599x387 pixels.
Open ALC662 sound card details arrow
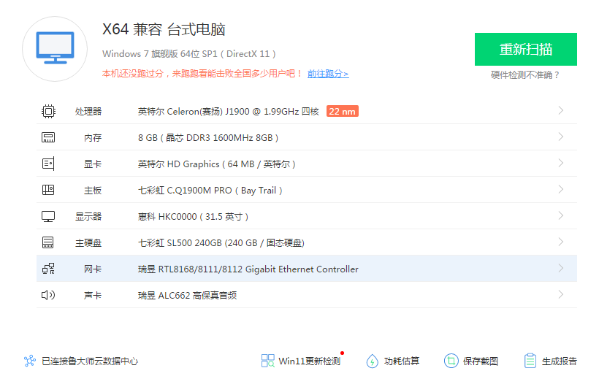[560, 295]
